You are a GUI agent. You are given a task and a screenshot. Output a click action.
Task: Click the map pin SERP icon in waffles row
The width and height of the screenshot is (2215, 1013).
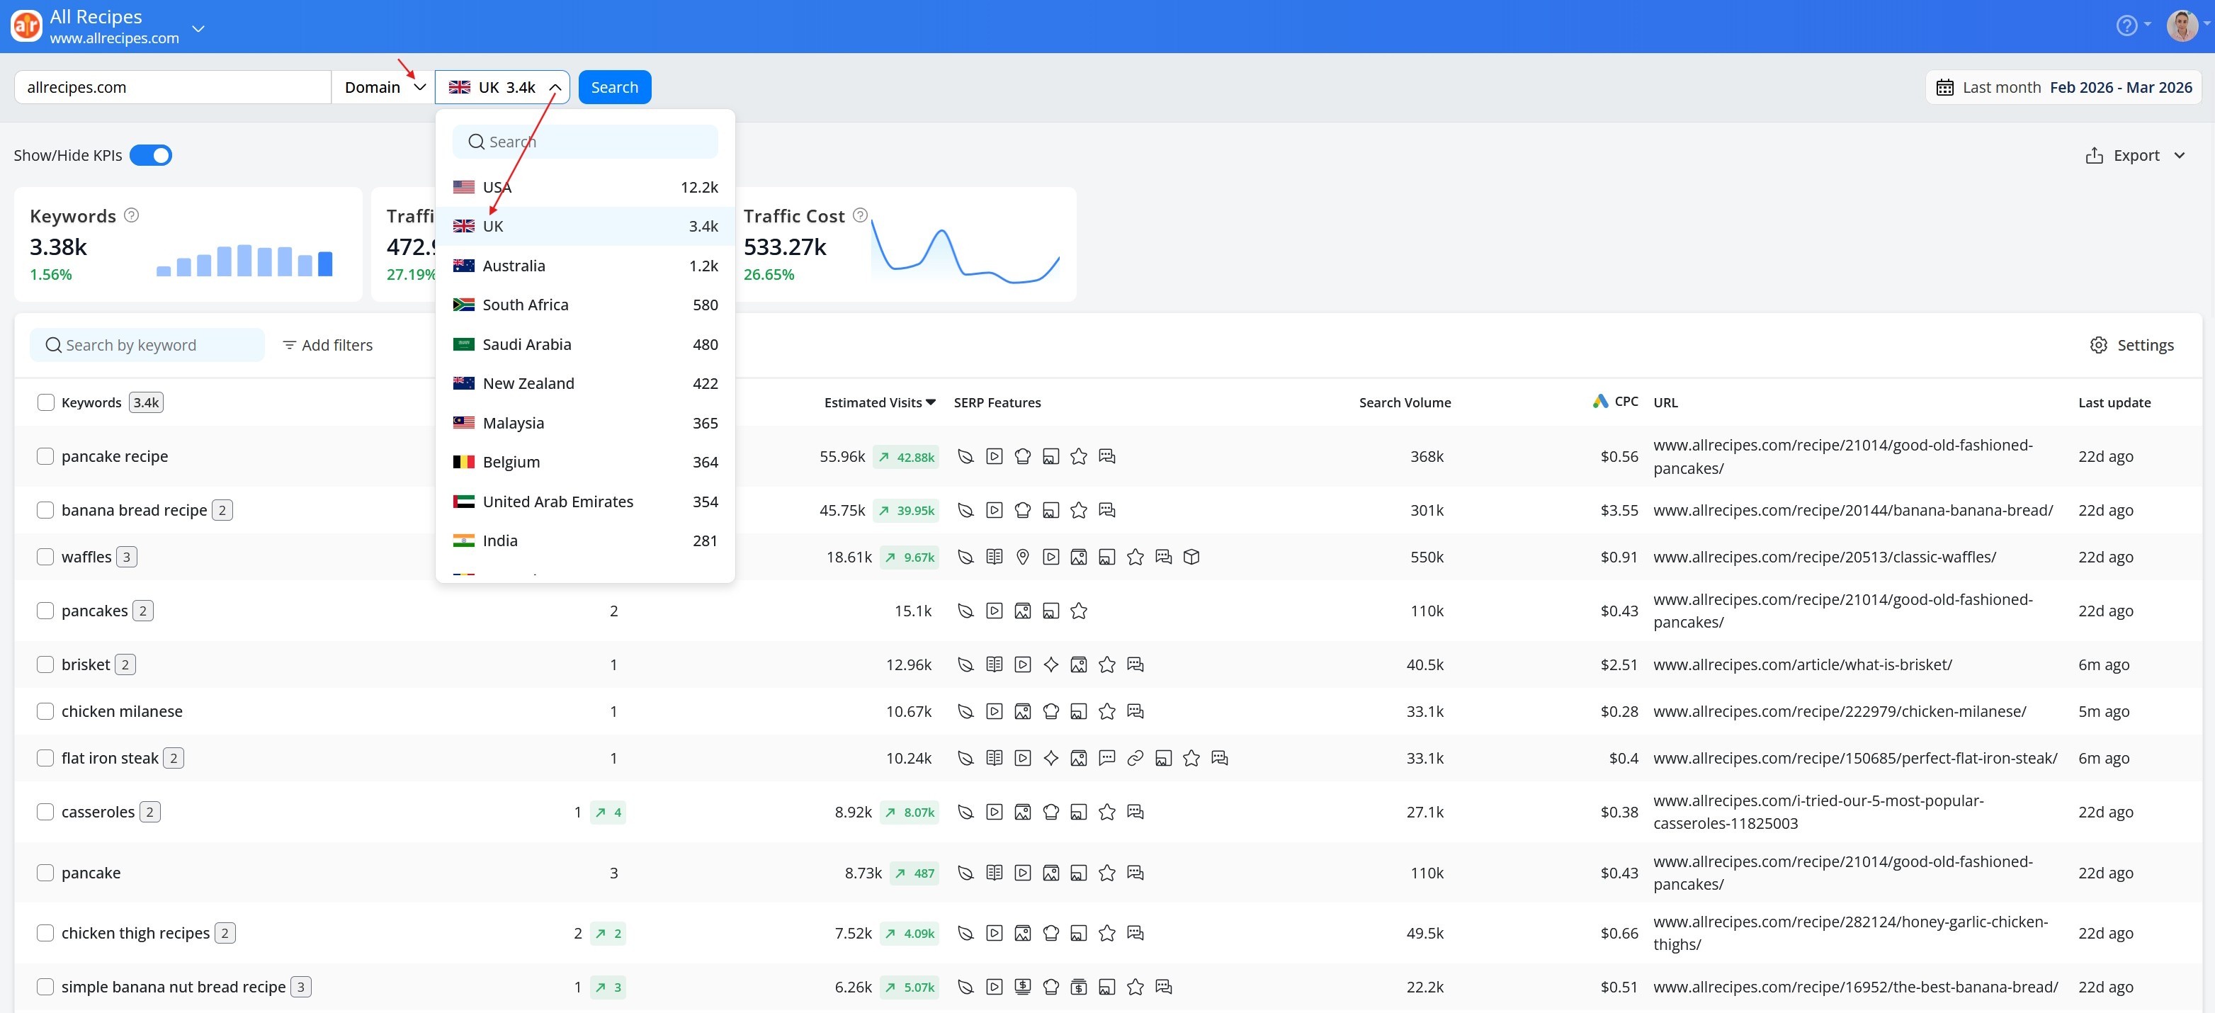click(x=1022, y=558)
